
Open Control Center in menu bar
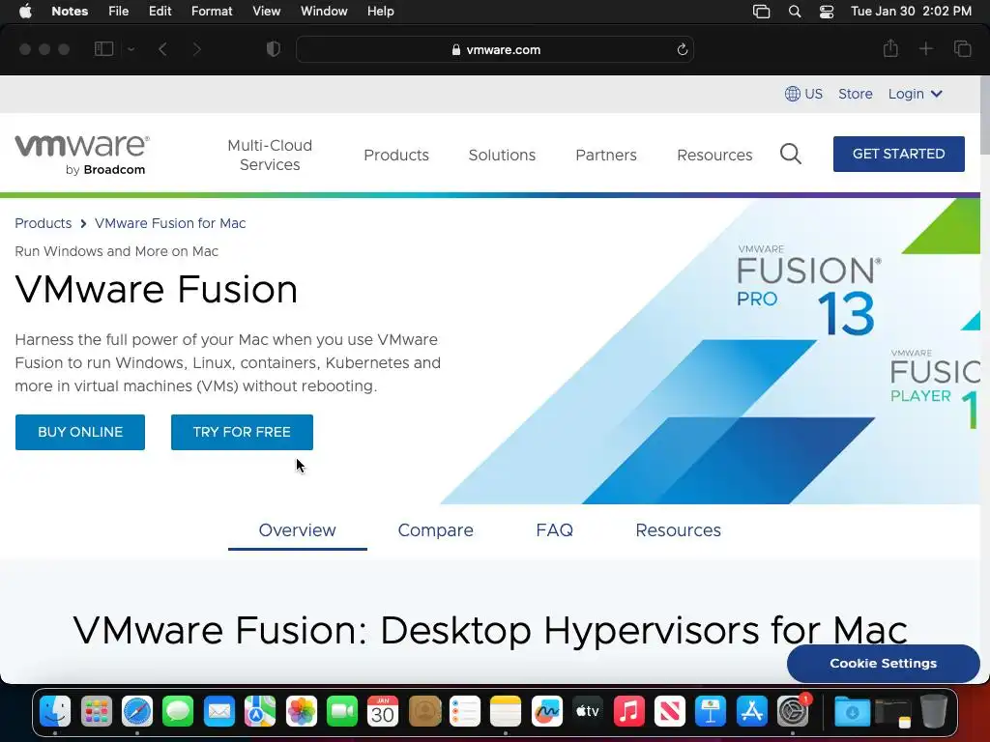(x=827, y=12)
